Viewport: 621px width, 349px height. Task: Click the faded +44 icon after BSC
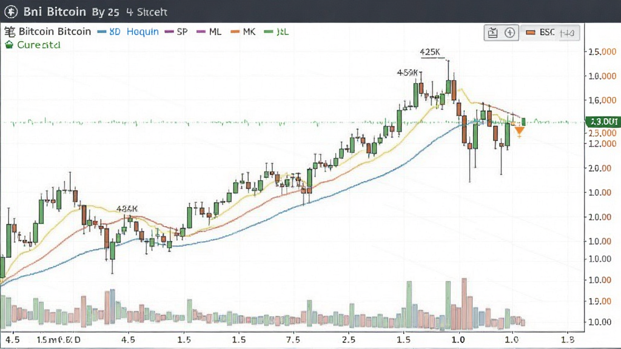click(567, 33)
